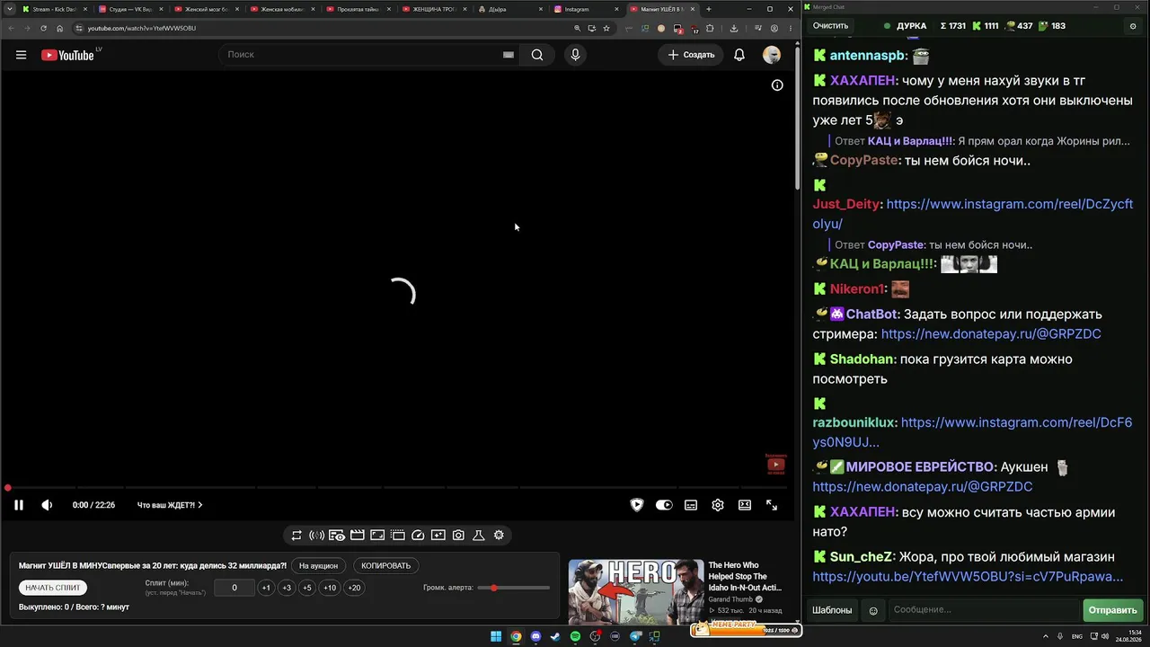Open ChatBot donatepay link
Image resolution: width=1150 pixels, height=647 pixels.
coord(991,334)
